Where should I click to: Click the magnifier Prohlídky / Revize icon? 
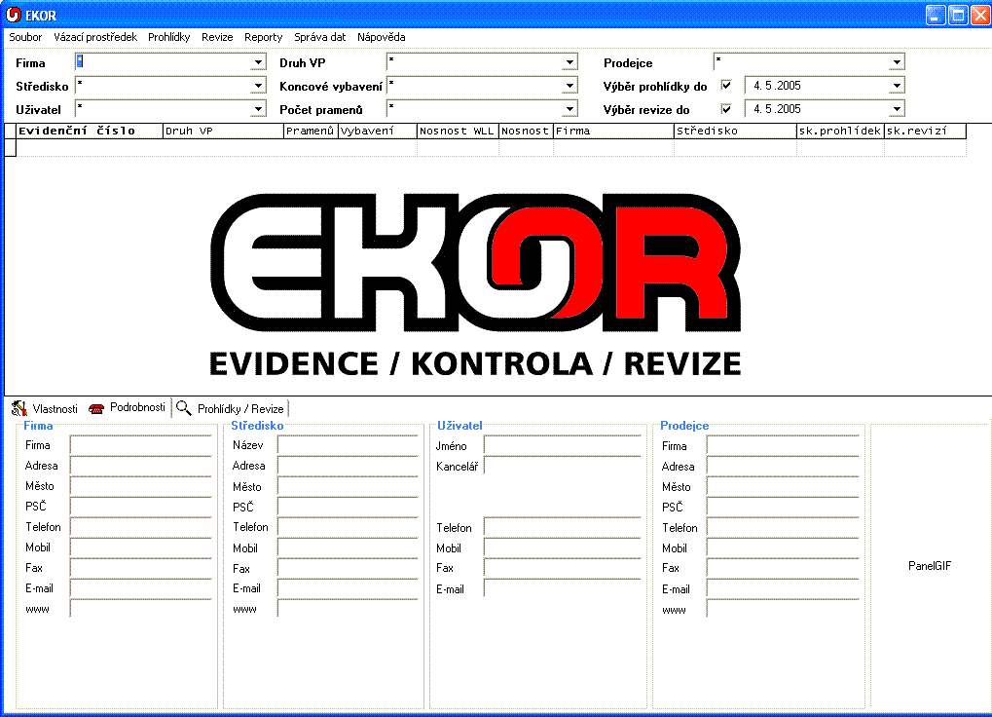click(183, 408)
